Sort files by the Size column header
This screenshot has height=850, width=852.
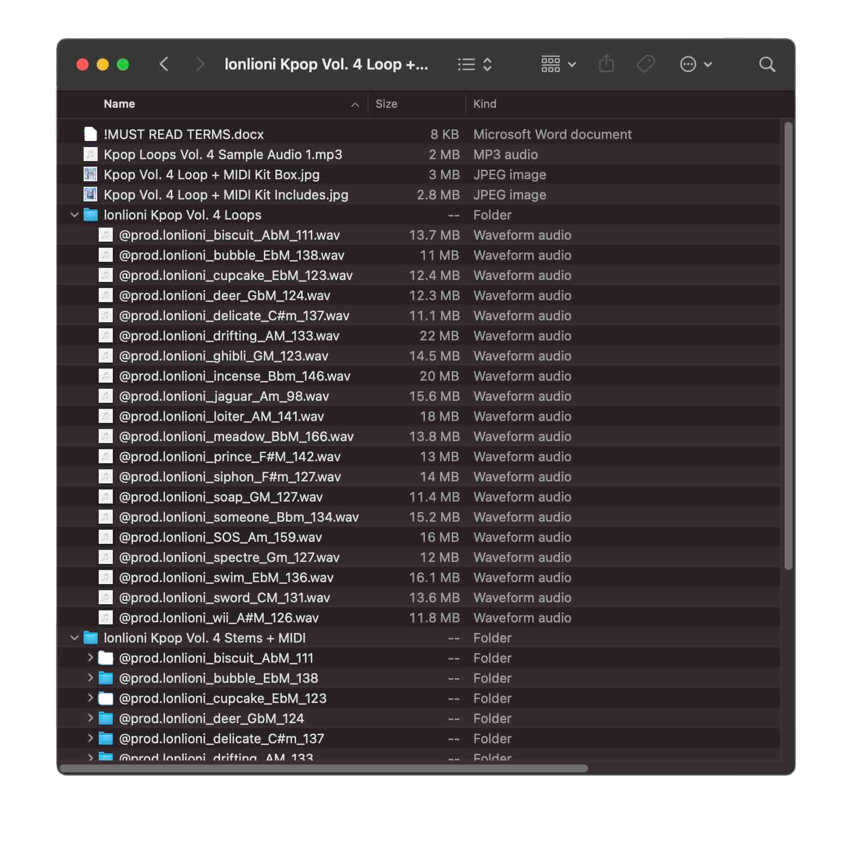point(386,104)
